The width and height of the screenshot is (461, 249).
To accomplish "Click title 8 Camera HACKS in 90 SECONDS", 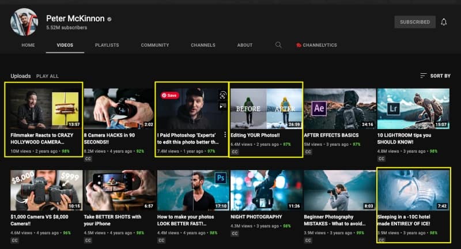I will [109, 138].
